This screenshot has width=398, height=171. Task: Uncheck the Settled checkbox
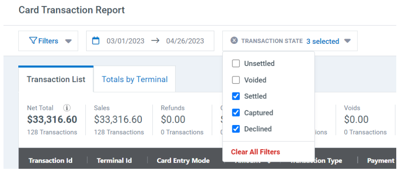pos(236,96)
